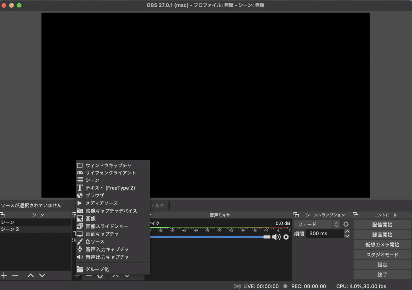
Task: Add a new scene with the plus icon
Action: (4, 275)
